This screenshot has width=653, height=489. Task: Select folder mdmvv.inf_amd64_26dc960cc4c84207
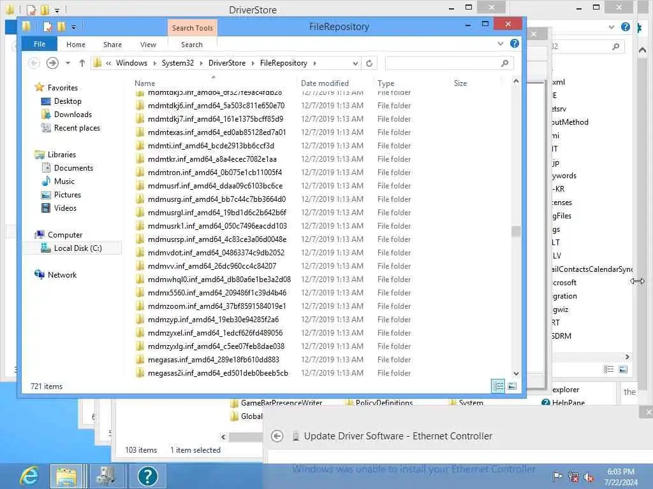[212, 266]
